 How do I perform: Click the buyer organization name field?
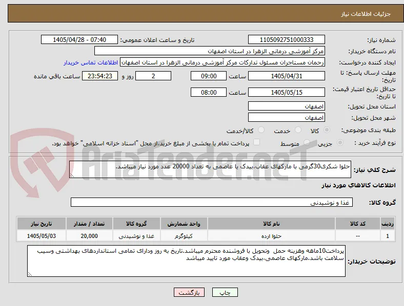[x=210, y=51]
